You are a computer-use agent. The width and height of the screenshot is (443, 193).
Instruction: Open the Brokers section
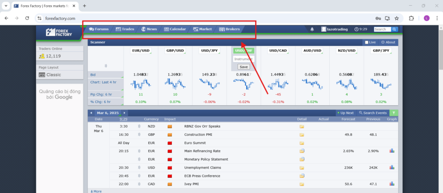(229, 29)
